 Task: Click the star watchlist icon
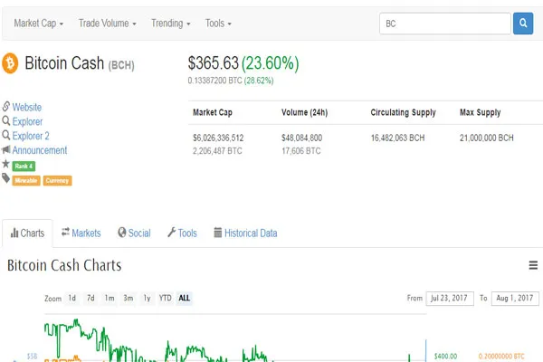coord(5,164)
